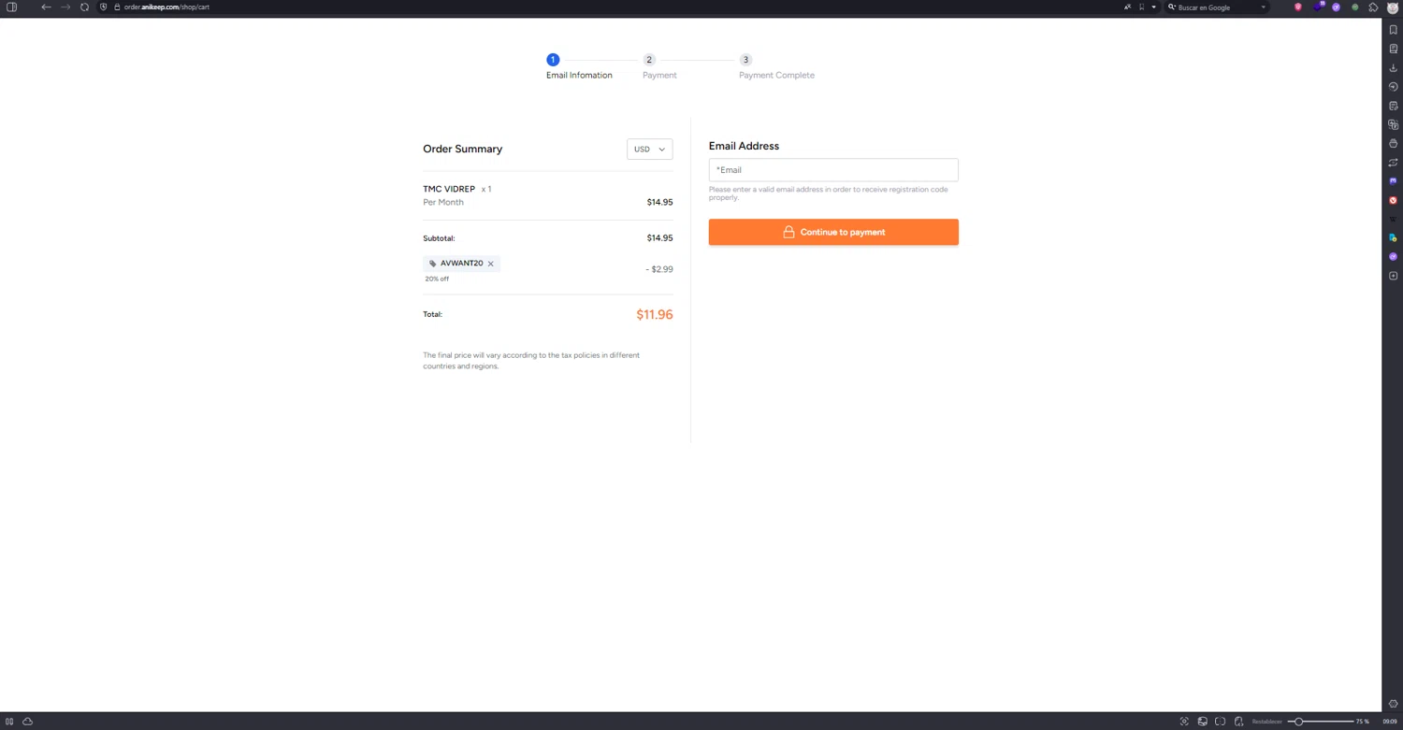Open the Notes panel
This screenshot has width=1403, height=730.
[1393, 106]
